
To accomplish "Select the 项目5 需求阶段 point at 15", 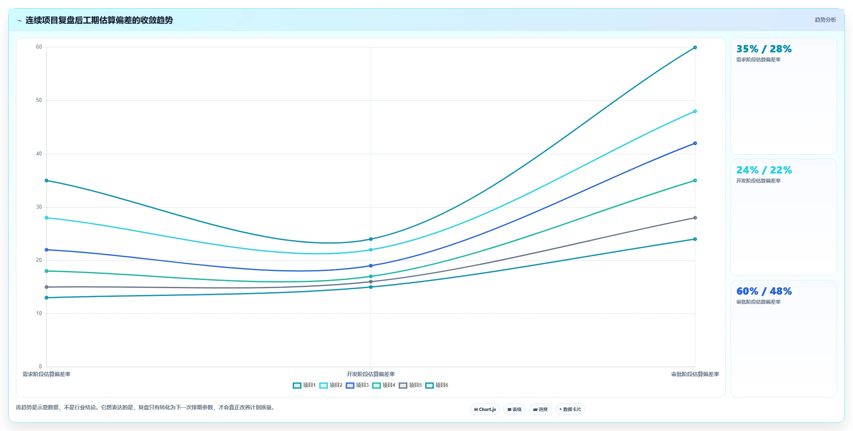I will coord(46,287).
